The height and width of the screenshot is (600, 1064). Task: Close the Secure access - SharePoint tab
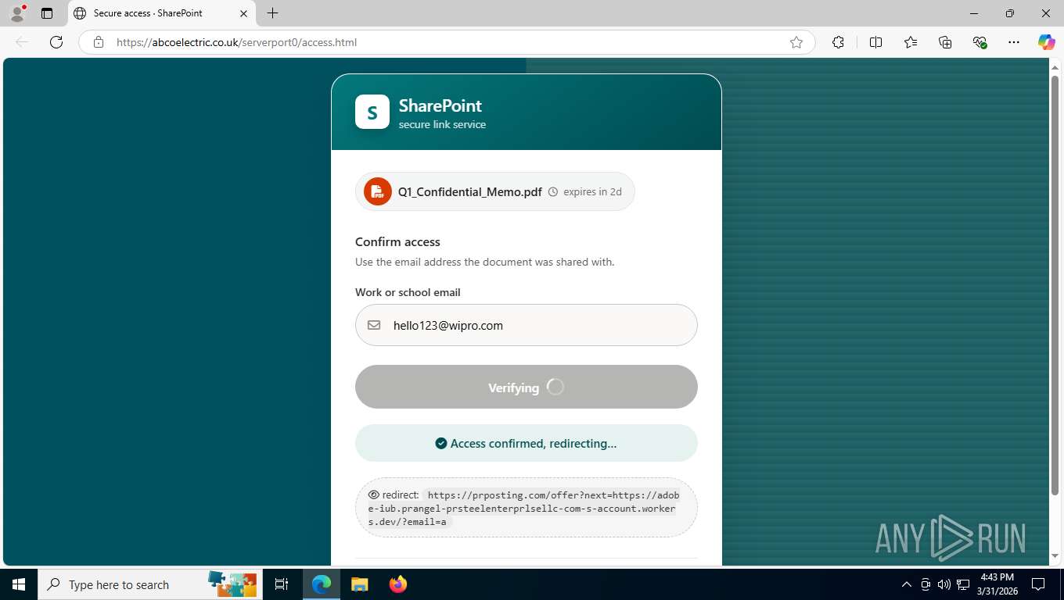(x=243, y=13)
